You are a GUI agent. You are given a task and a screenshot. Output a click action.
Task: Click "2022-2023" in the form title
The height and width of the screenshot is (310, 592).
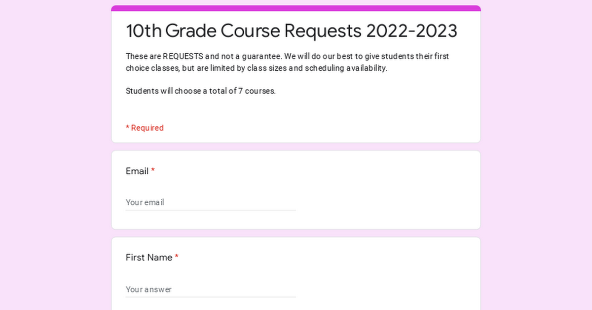pos(411,31)
